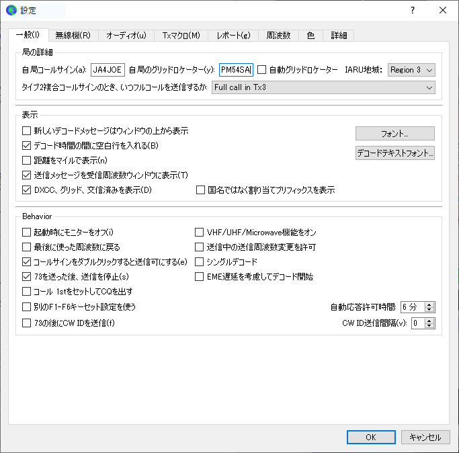Open the オーディオ(u) tab
The image size is (459, 453).
tap(126, 36)
